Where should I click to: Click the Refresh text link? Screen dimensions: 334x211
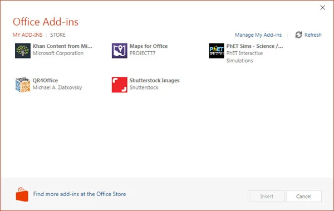[313, 35]
